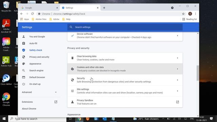The image size is (217, 122).
Task: Open Privacy Sandbox external link icon
Action: (x=177, y=102)
